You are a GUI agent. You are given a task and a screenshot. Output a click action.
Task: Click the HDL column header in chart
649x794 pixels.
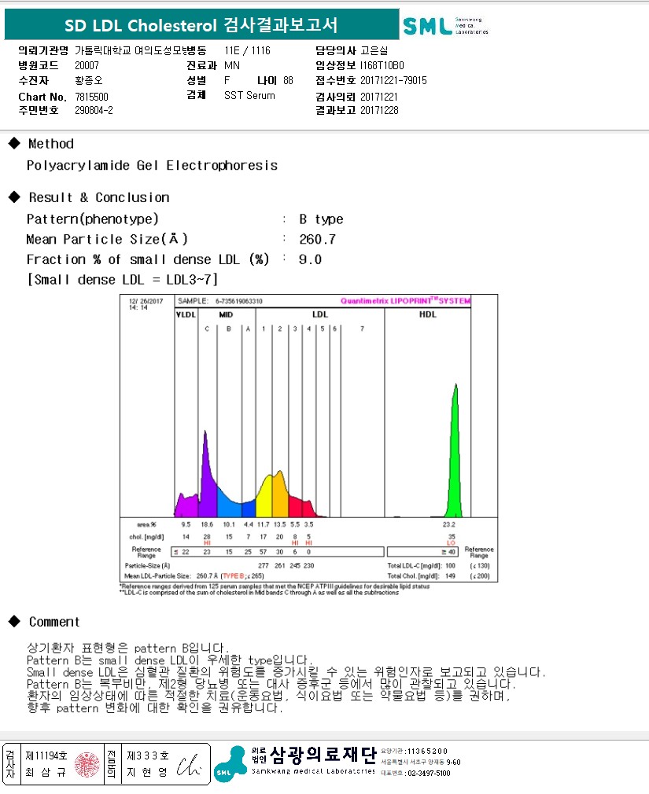428,314
